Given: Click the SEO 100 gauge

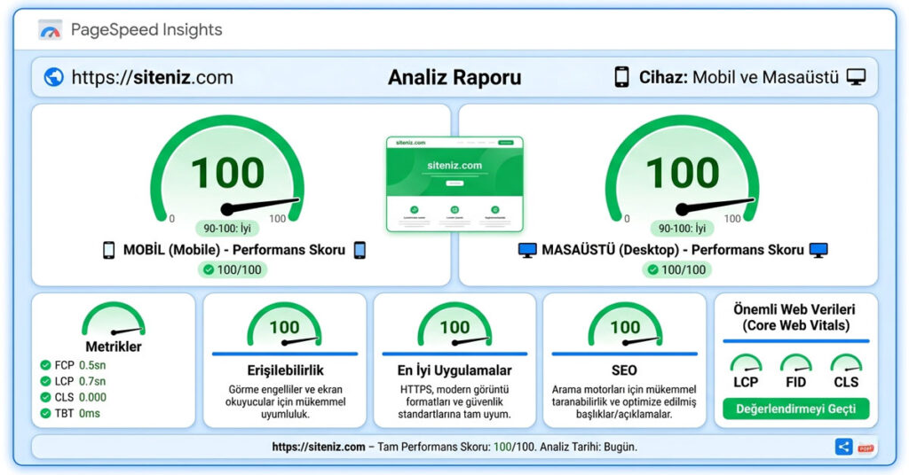Looking at the screenshot, I should click(x=625, y=324).
